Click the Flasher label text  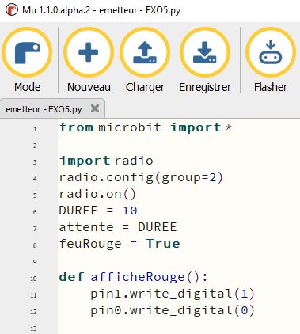(271, 87)
